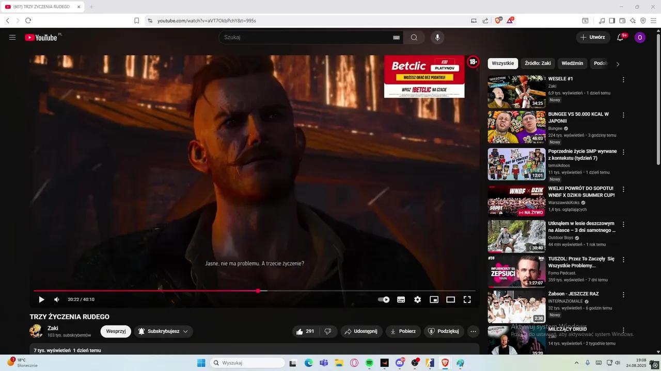
Task: Open Brave Rewards triangle icon
Action: tap(510, 21)
